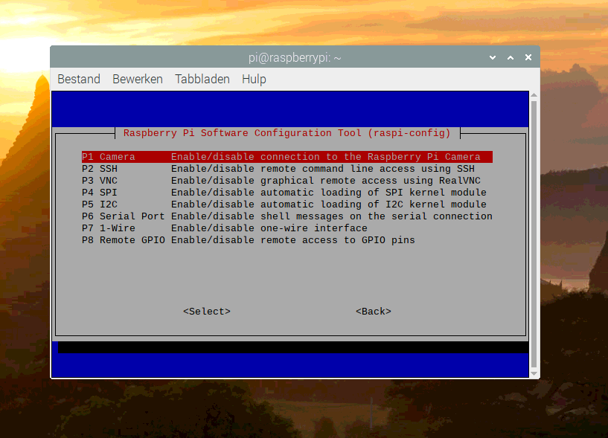Image resolution: width=608 pixels, height=438 pixels.
Task: Open the Tabbladen menu
Action: click(x=202, y=79)
